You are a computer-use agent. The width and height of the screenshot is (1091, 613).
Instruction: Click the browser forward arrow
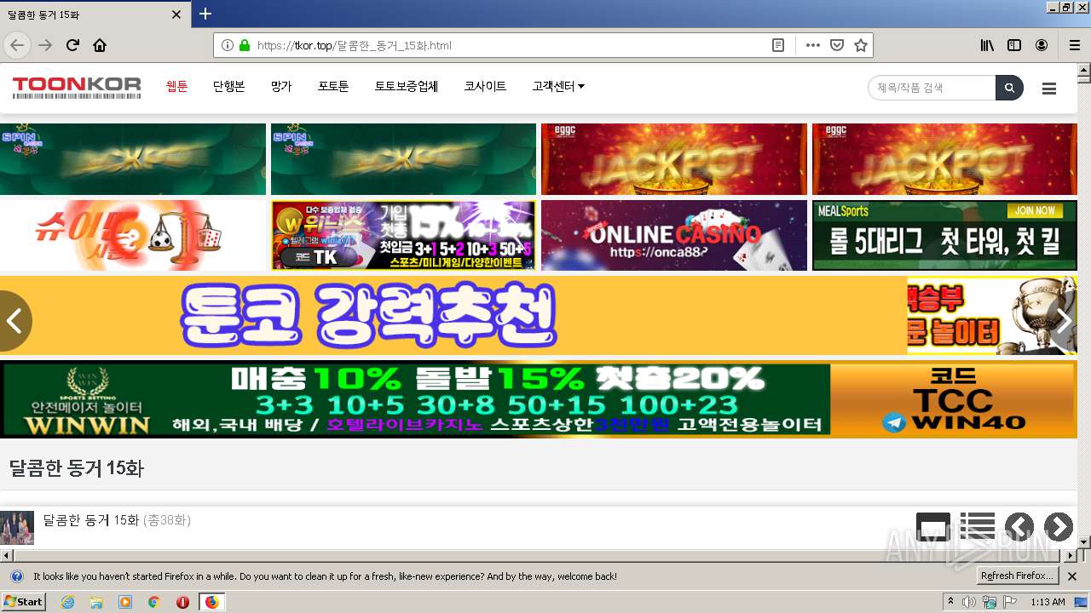(x=45, y=45)
